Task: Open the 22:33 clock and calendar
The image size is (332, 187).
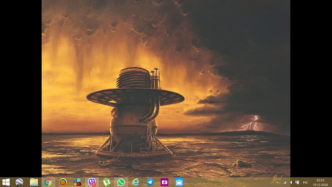Action: point(320,182)
